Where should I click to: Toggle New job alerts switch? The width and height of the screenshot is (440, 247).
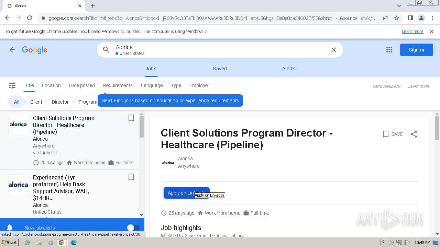coord(133,227)
